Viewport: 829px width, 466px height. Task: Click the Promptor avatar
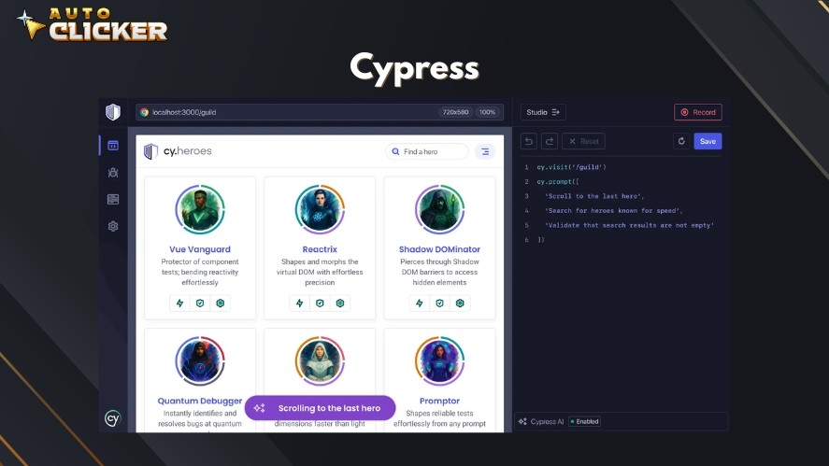[440, 360]
